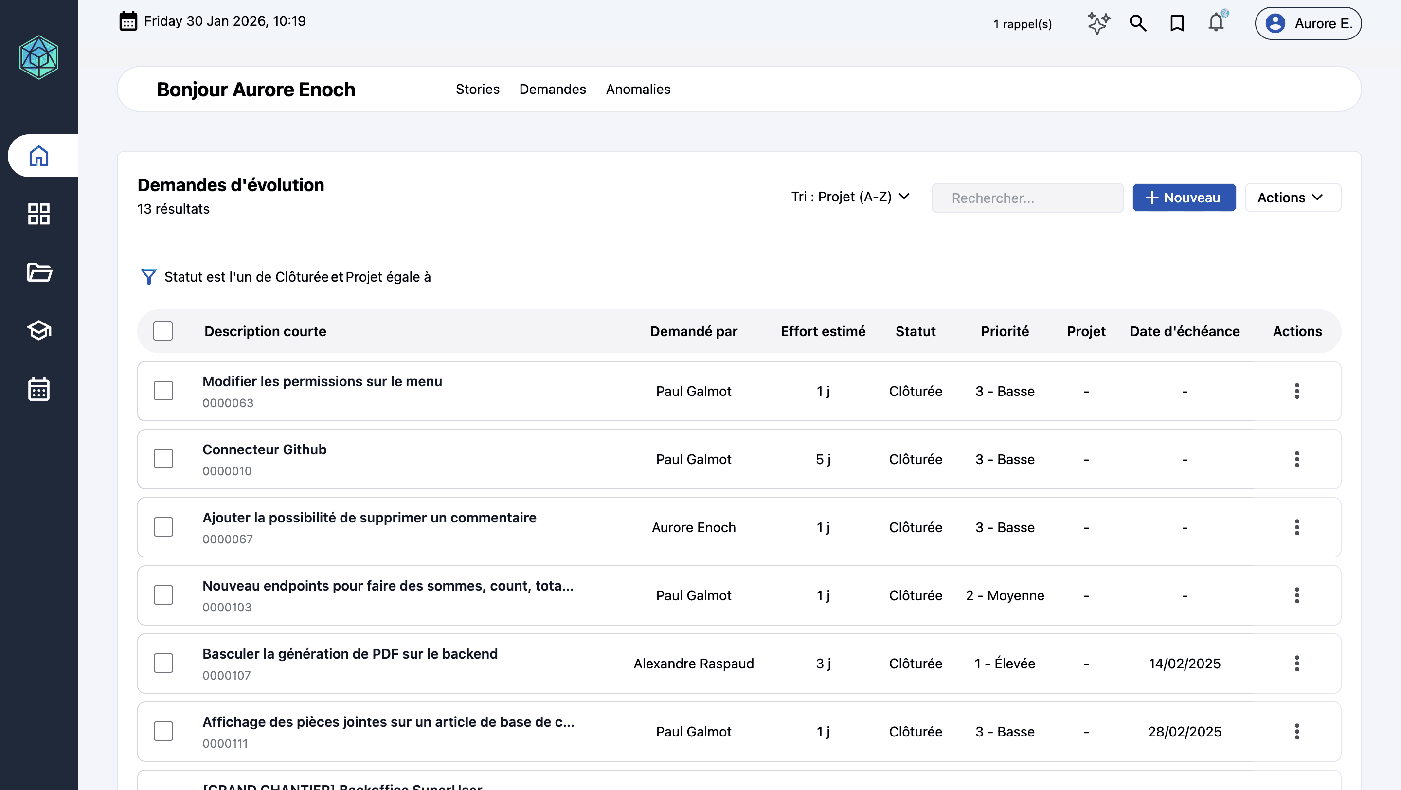
Task: Open the notifications bell
Action: (1216, 23)
